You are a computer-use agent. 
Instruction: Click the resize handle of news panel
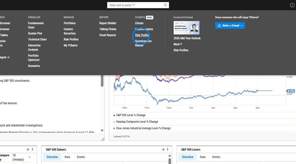point(102,139)
